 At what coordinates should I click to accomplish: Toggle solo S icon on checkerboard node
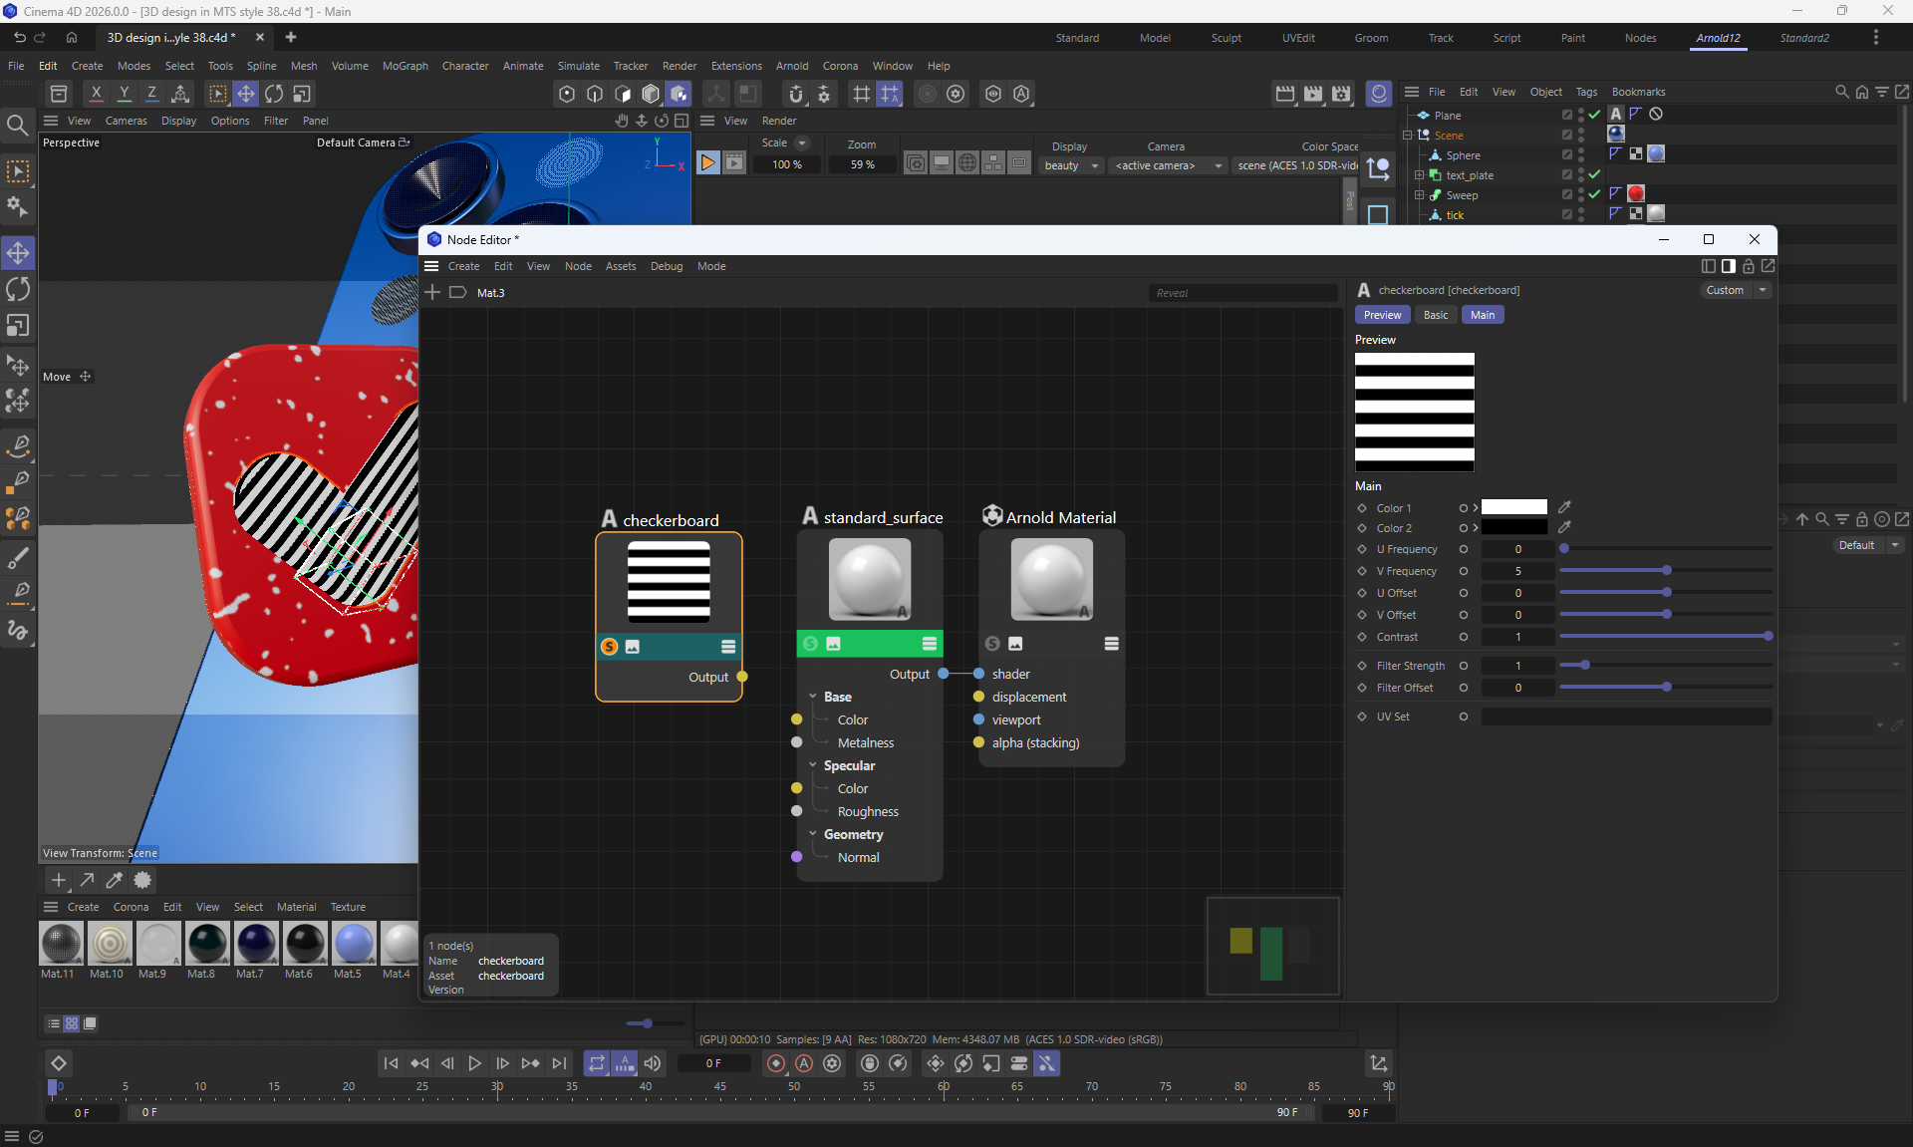(x=610, y=647)
